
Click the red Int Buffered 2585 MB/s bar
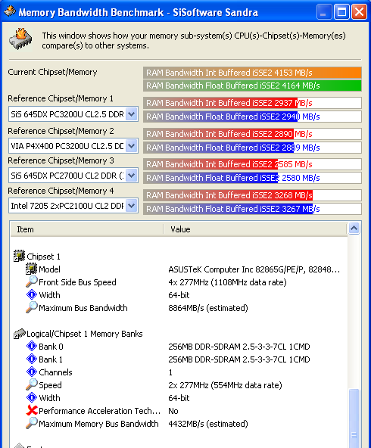(x=252, y=164)
